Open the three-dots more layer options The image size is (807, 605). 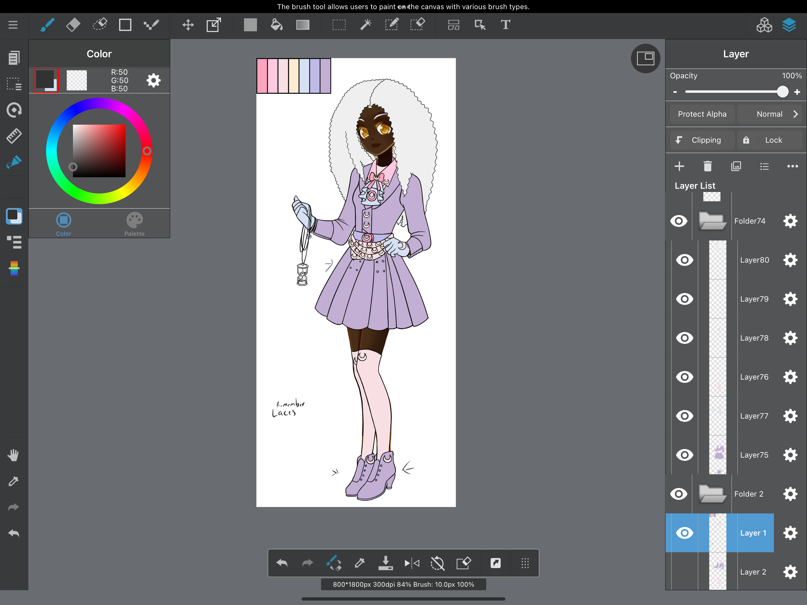pos(792,166)
